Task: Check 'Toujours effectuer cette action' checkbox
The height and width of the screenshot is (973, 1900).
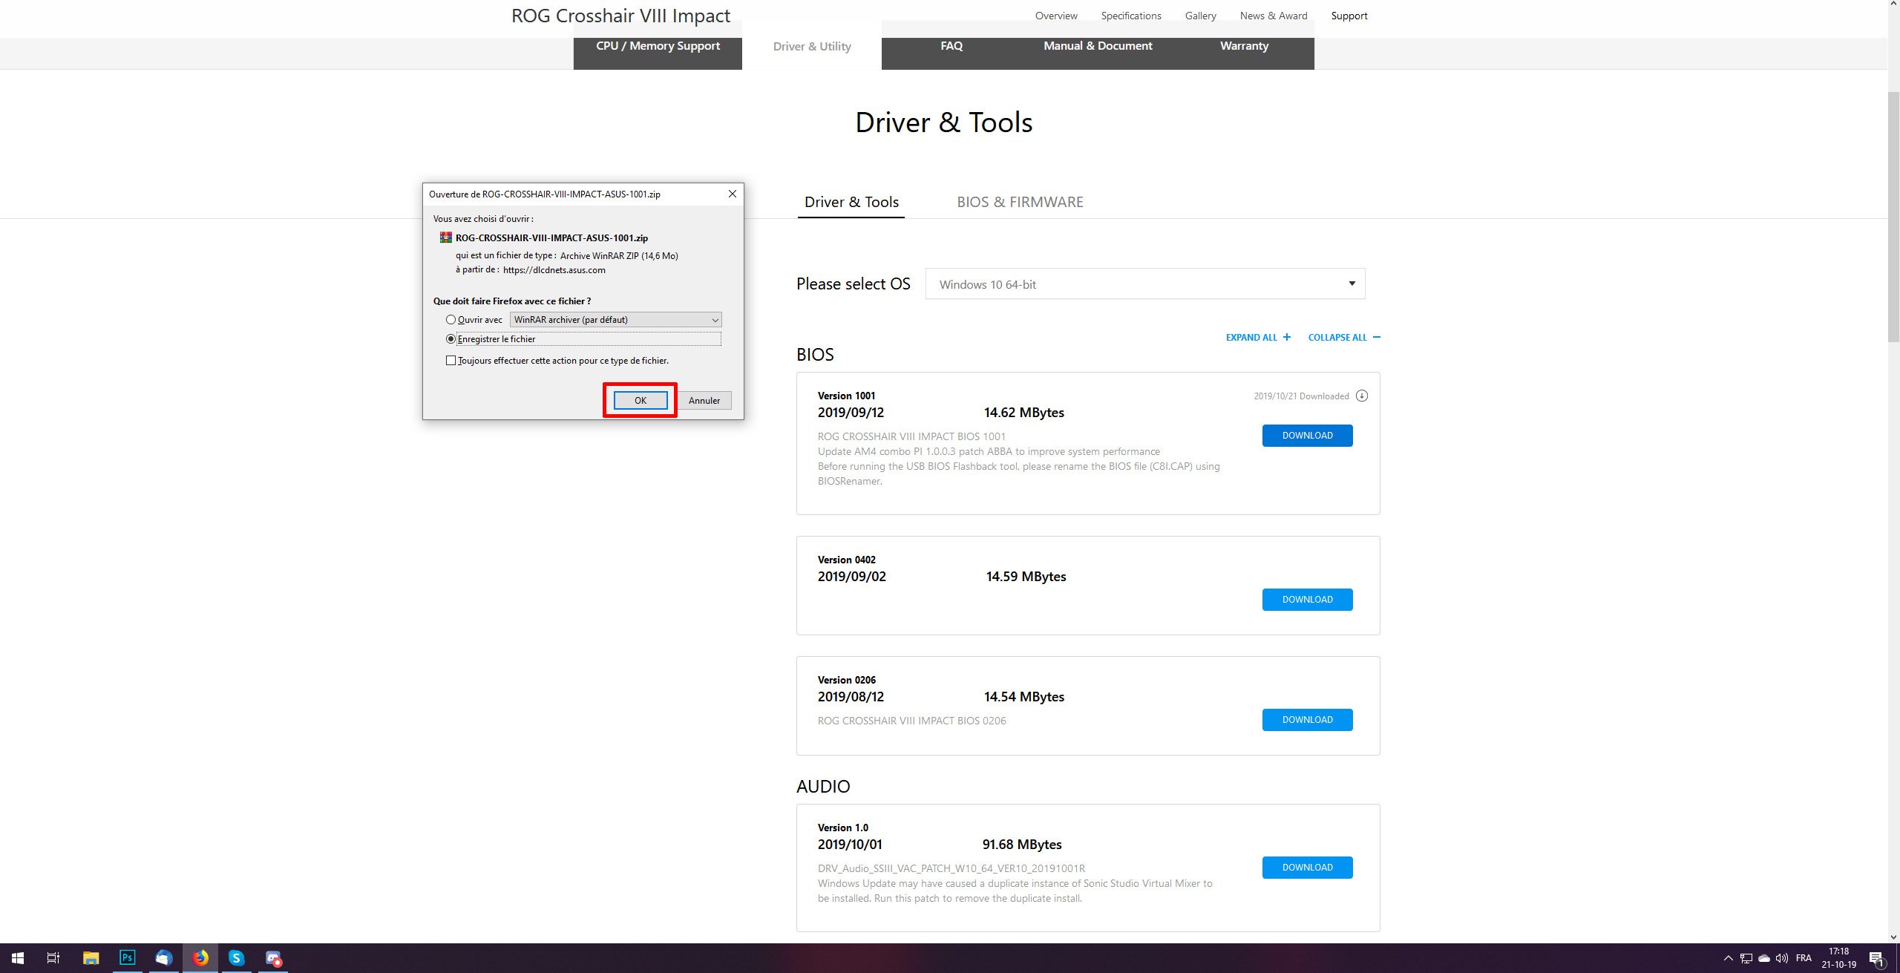Action: [451, 361]
